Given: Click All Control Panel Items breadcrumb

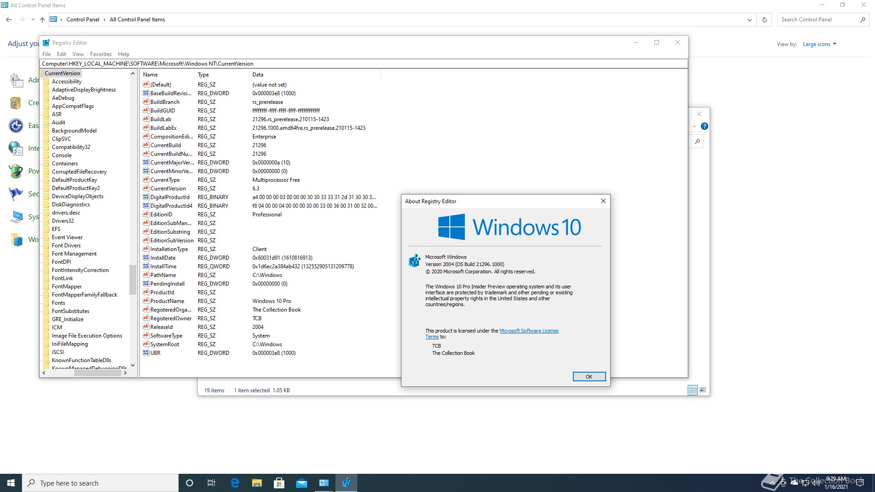Looking at the screenshot, I should [137, 20].
